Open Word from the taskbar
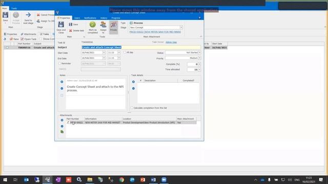This screenshot has height=184, width=328. tap(153, 179)
